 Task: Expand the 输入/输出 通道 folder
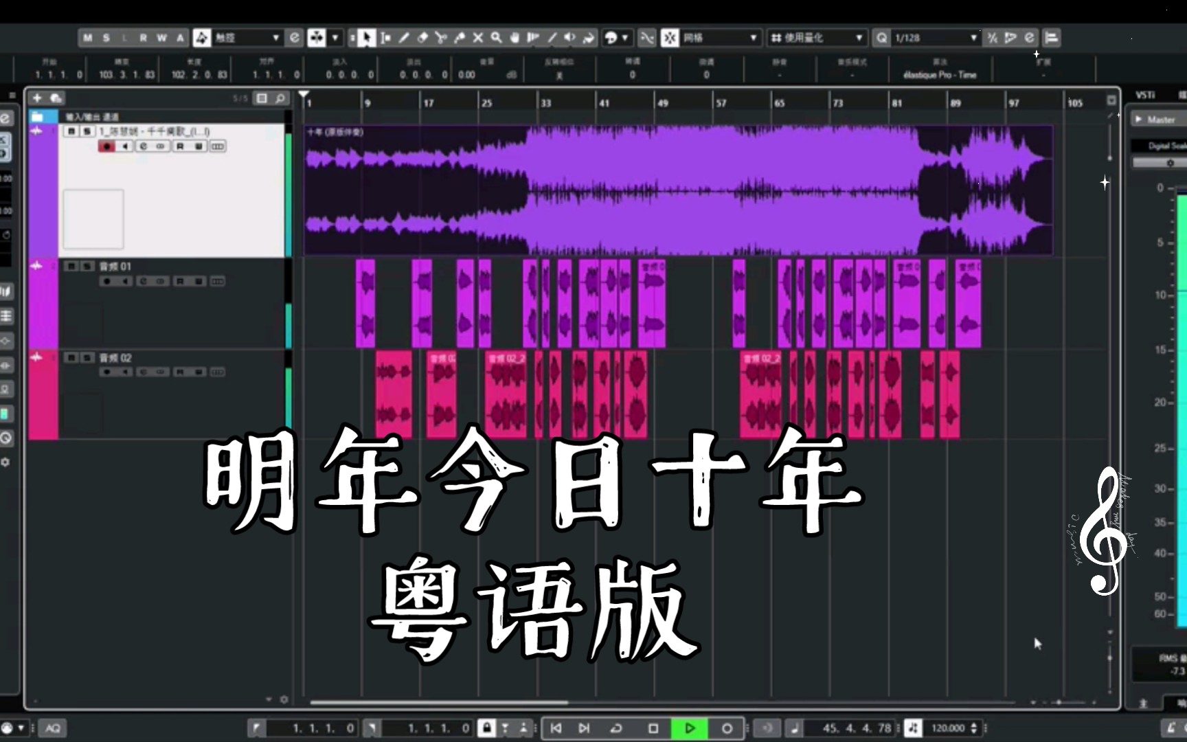click(38, 117)
